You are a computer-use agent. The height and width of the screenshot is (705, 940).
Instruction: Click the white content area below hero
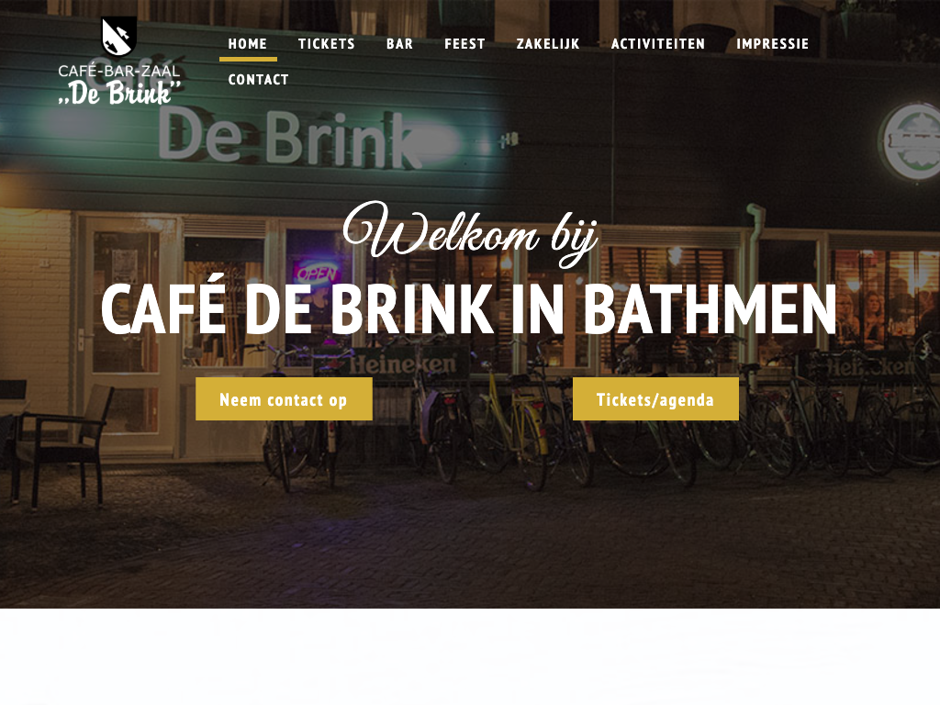pos(470,656)
